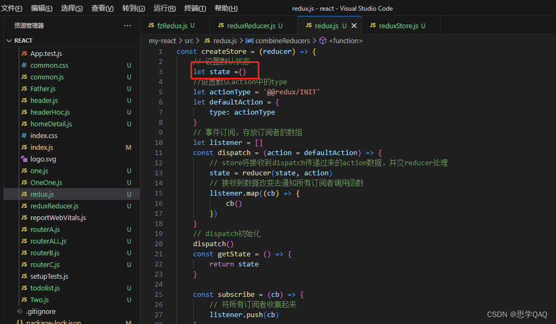
Task: Click line number 13 in the gutter
Action: coord(158,173)
